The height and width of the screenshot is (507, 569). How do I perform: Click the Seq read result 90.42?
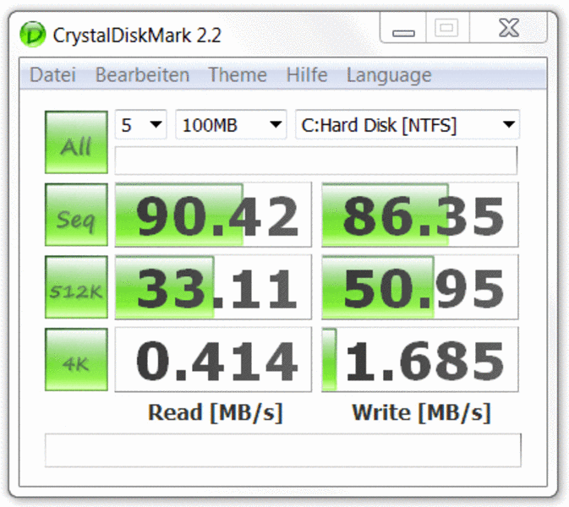click(213, 215)
